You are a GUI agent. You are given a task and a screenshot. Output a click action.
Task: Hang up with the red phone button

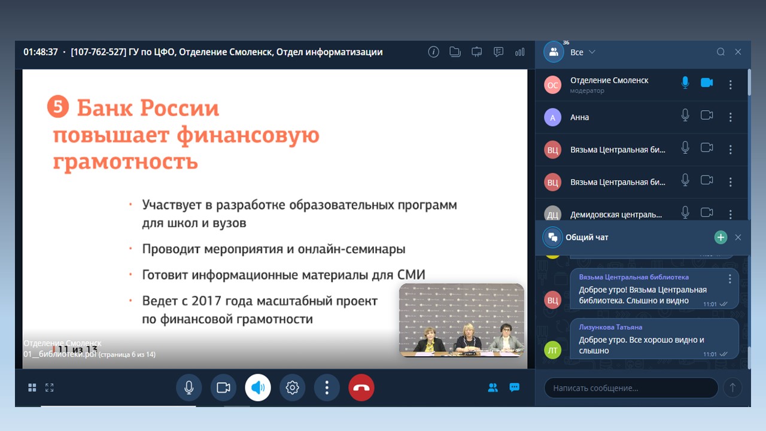tap(361, 388)
